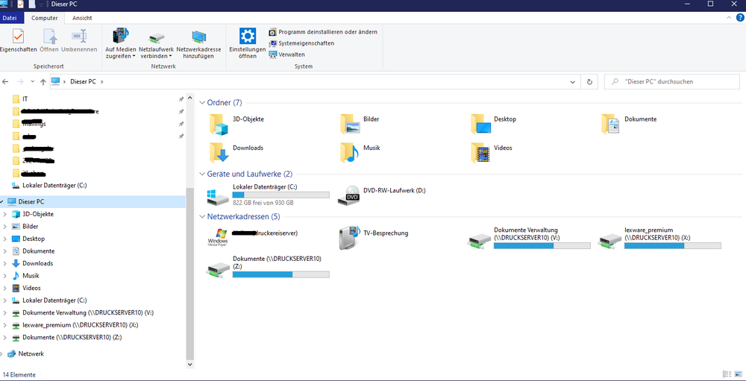This screenshot has width=746, height=381.
Task: Open the Datei menu tab
Action: tap(10, 17)
